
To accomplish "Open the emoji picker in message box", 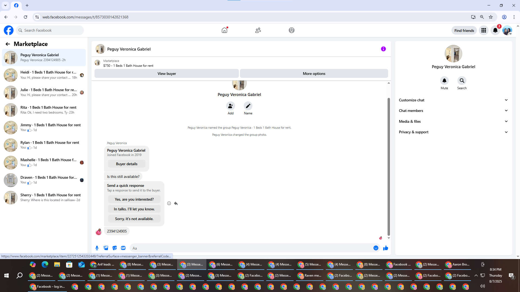I will coord(376,248).
